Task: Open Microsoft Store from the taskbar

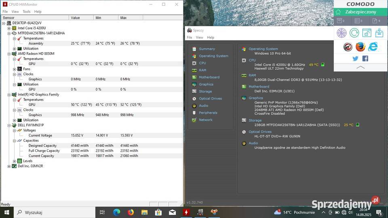Action: click(158, 212)
